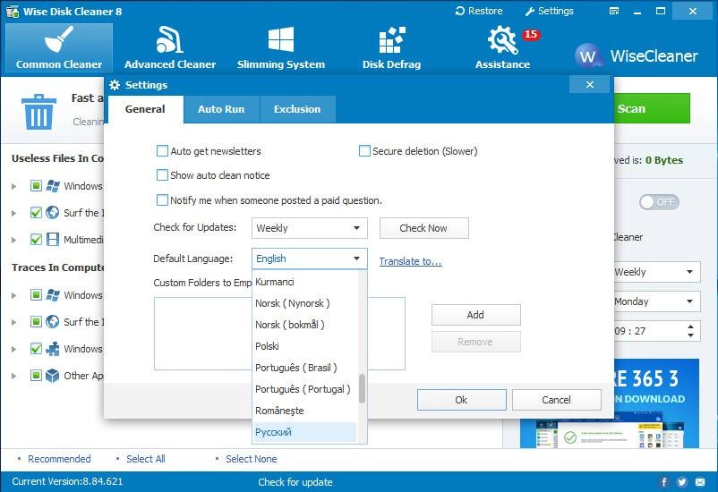This screenshot has height=492, width=718.
Task: Choose Português ( Brasil ) language
Action: click(305, 368)
